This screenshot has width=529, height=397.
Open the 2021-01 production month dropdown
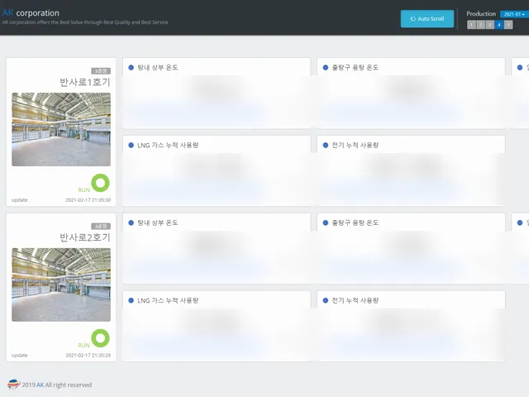coord(514,14)
